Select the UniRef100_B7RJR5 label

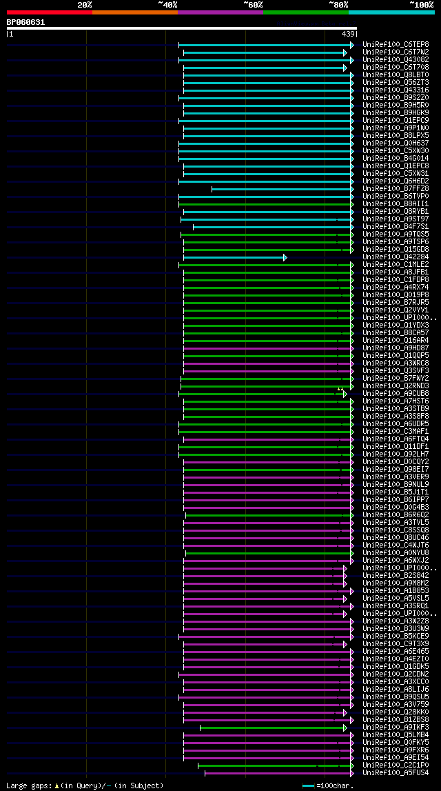click(x=396, y=303)
